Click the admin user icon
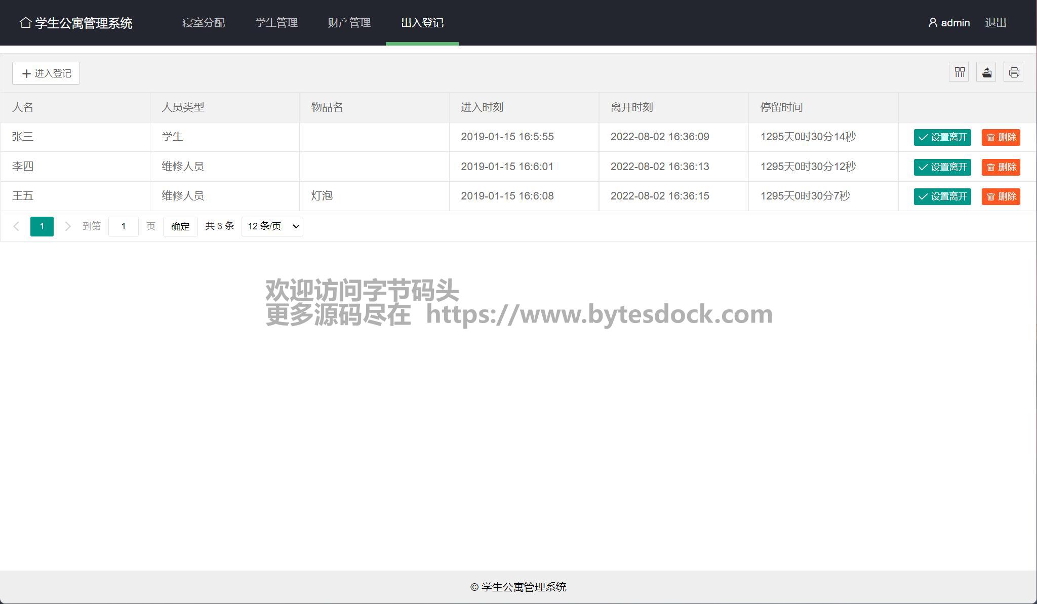 tap(933, 23)
